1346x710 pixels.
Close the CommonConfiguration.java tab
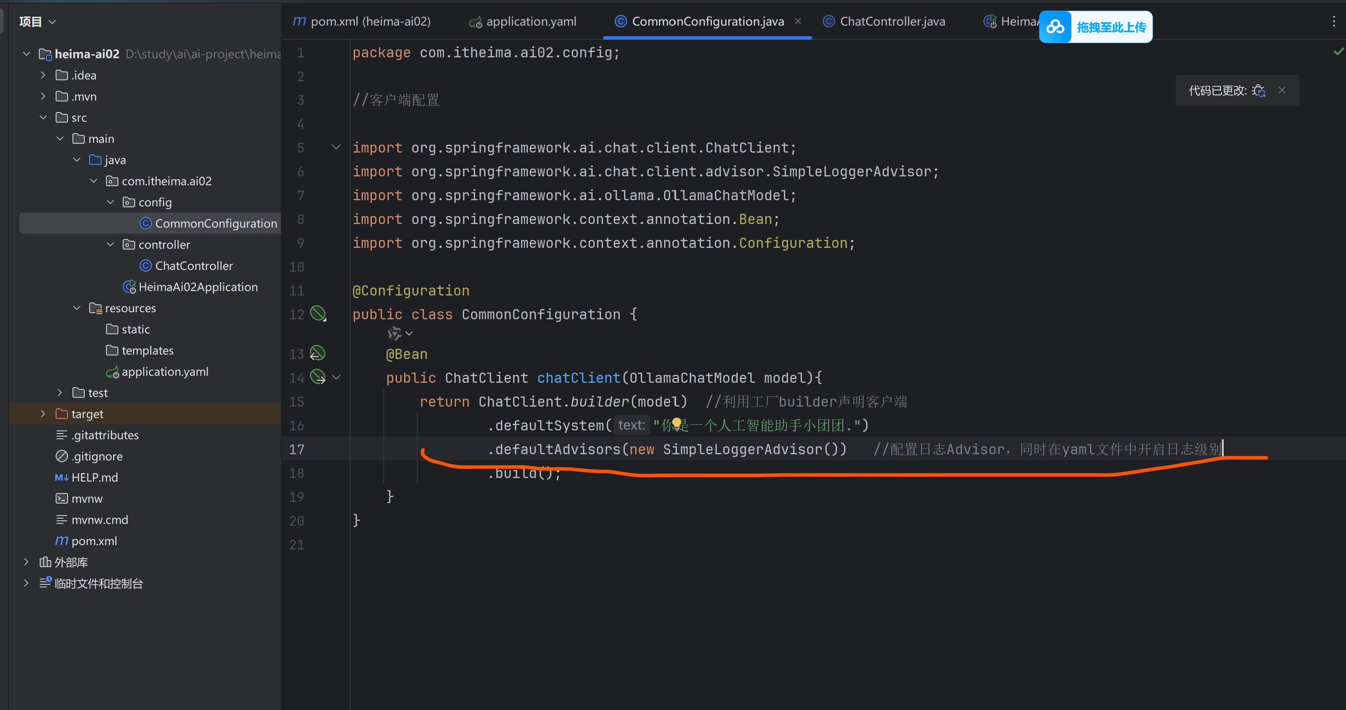(798, 22)
